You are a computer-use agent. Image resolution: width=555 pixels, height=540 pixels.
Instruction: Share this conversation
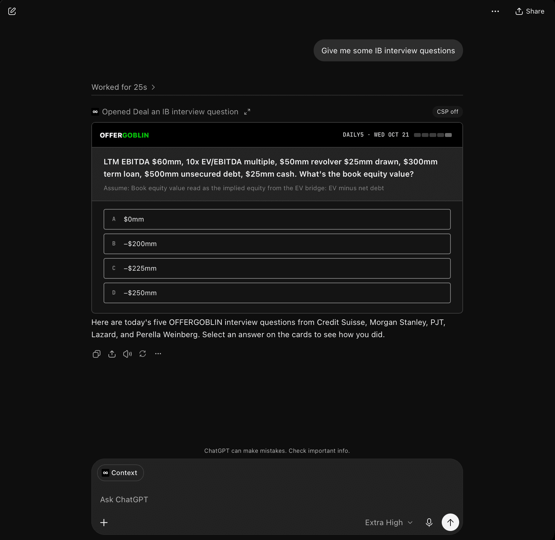530,11
